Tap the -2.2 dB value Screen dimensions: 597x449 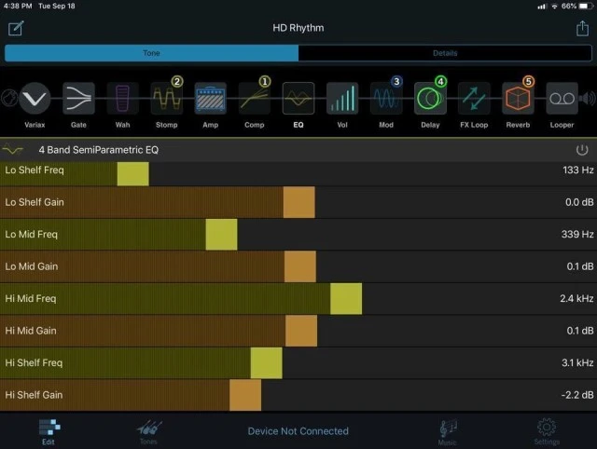[x=577, y=395]
